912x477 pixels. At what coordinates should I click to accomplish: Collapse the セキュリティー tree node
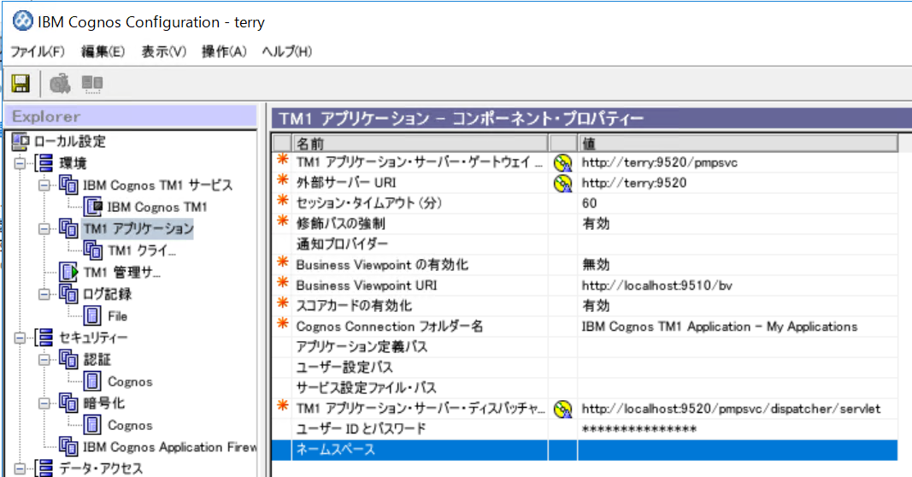point(20,338)
